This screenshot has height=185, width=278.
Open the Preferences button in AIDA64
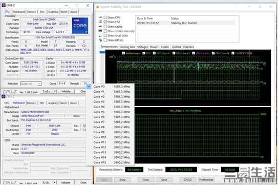[x=206, y=180]
